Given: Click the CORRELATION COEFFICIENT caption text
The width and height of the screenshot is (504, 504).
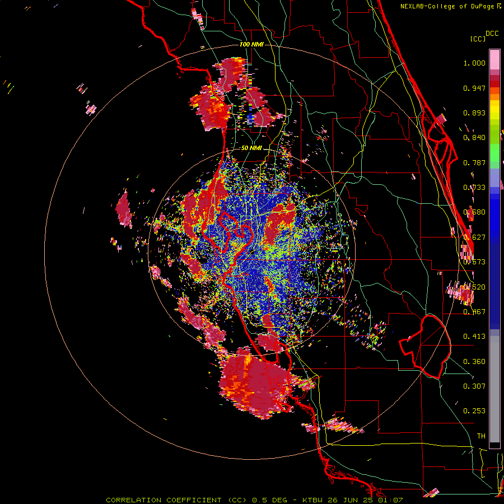Looking at the screenshot, I should pyautogui.click(x=164, y=500).
